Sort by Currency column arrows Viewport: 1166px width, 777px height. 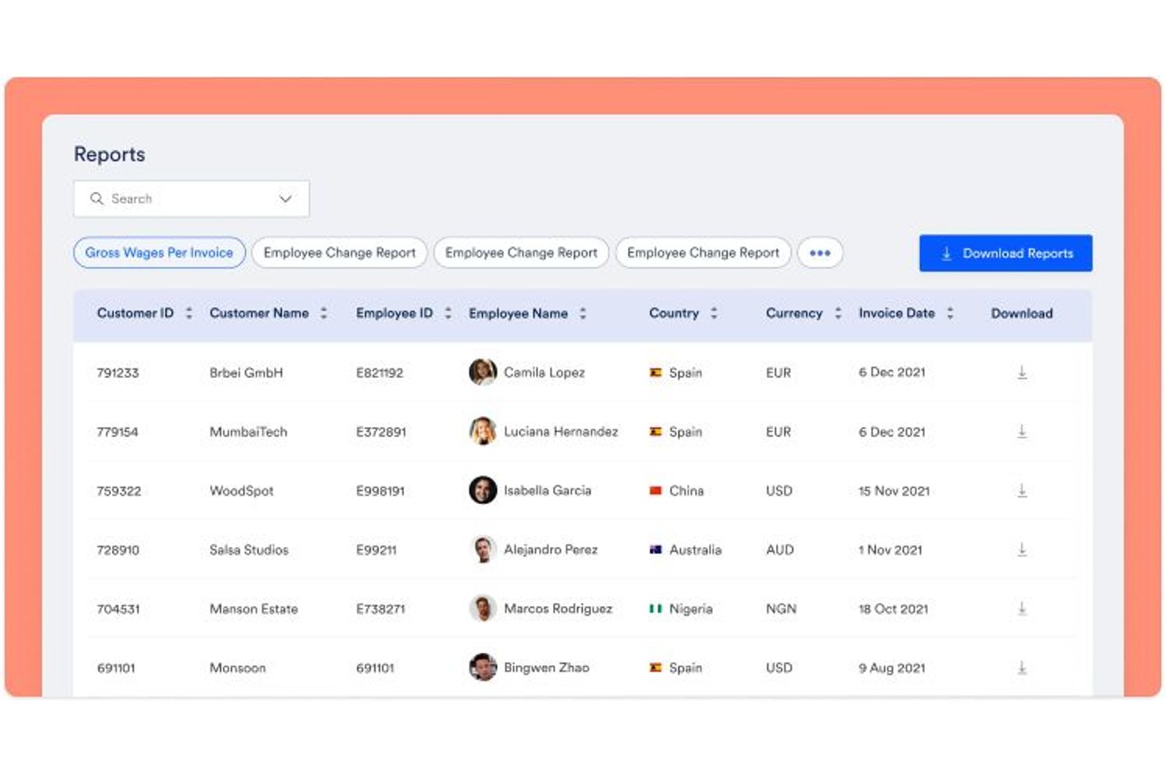[x=837, y=313]
